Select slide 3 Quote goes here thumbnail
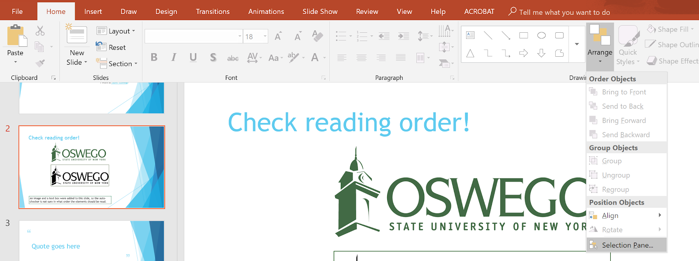Screen dimensions: 699x261 pos(92,240)
